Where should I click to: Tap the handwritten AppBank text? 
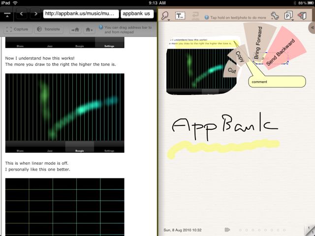(x=224, y=126)
